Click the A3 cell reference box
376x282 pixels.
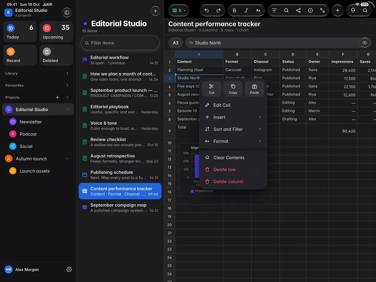tap(176, 43)
